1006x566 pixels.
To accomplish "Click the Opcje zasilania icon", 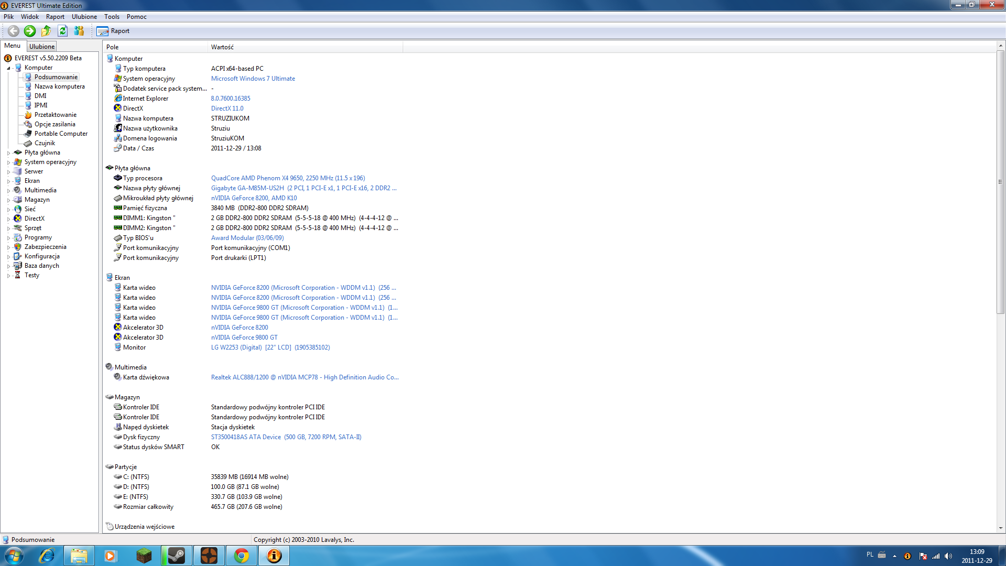I will pyautogui.click(x=28, y=124).
